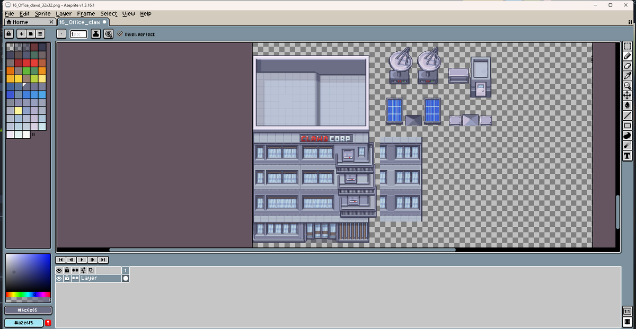Viewport: 636px width, 329px height.
Task: Select the Line tool
Action: [x=628, y=115]
